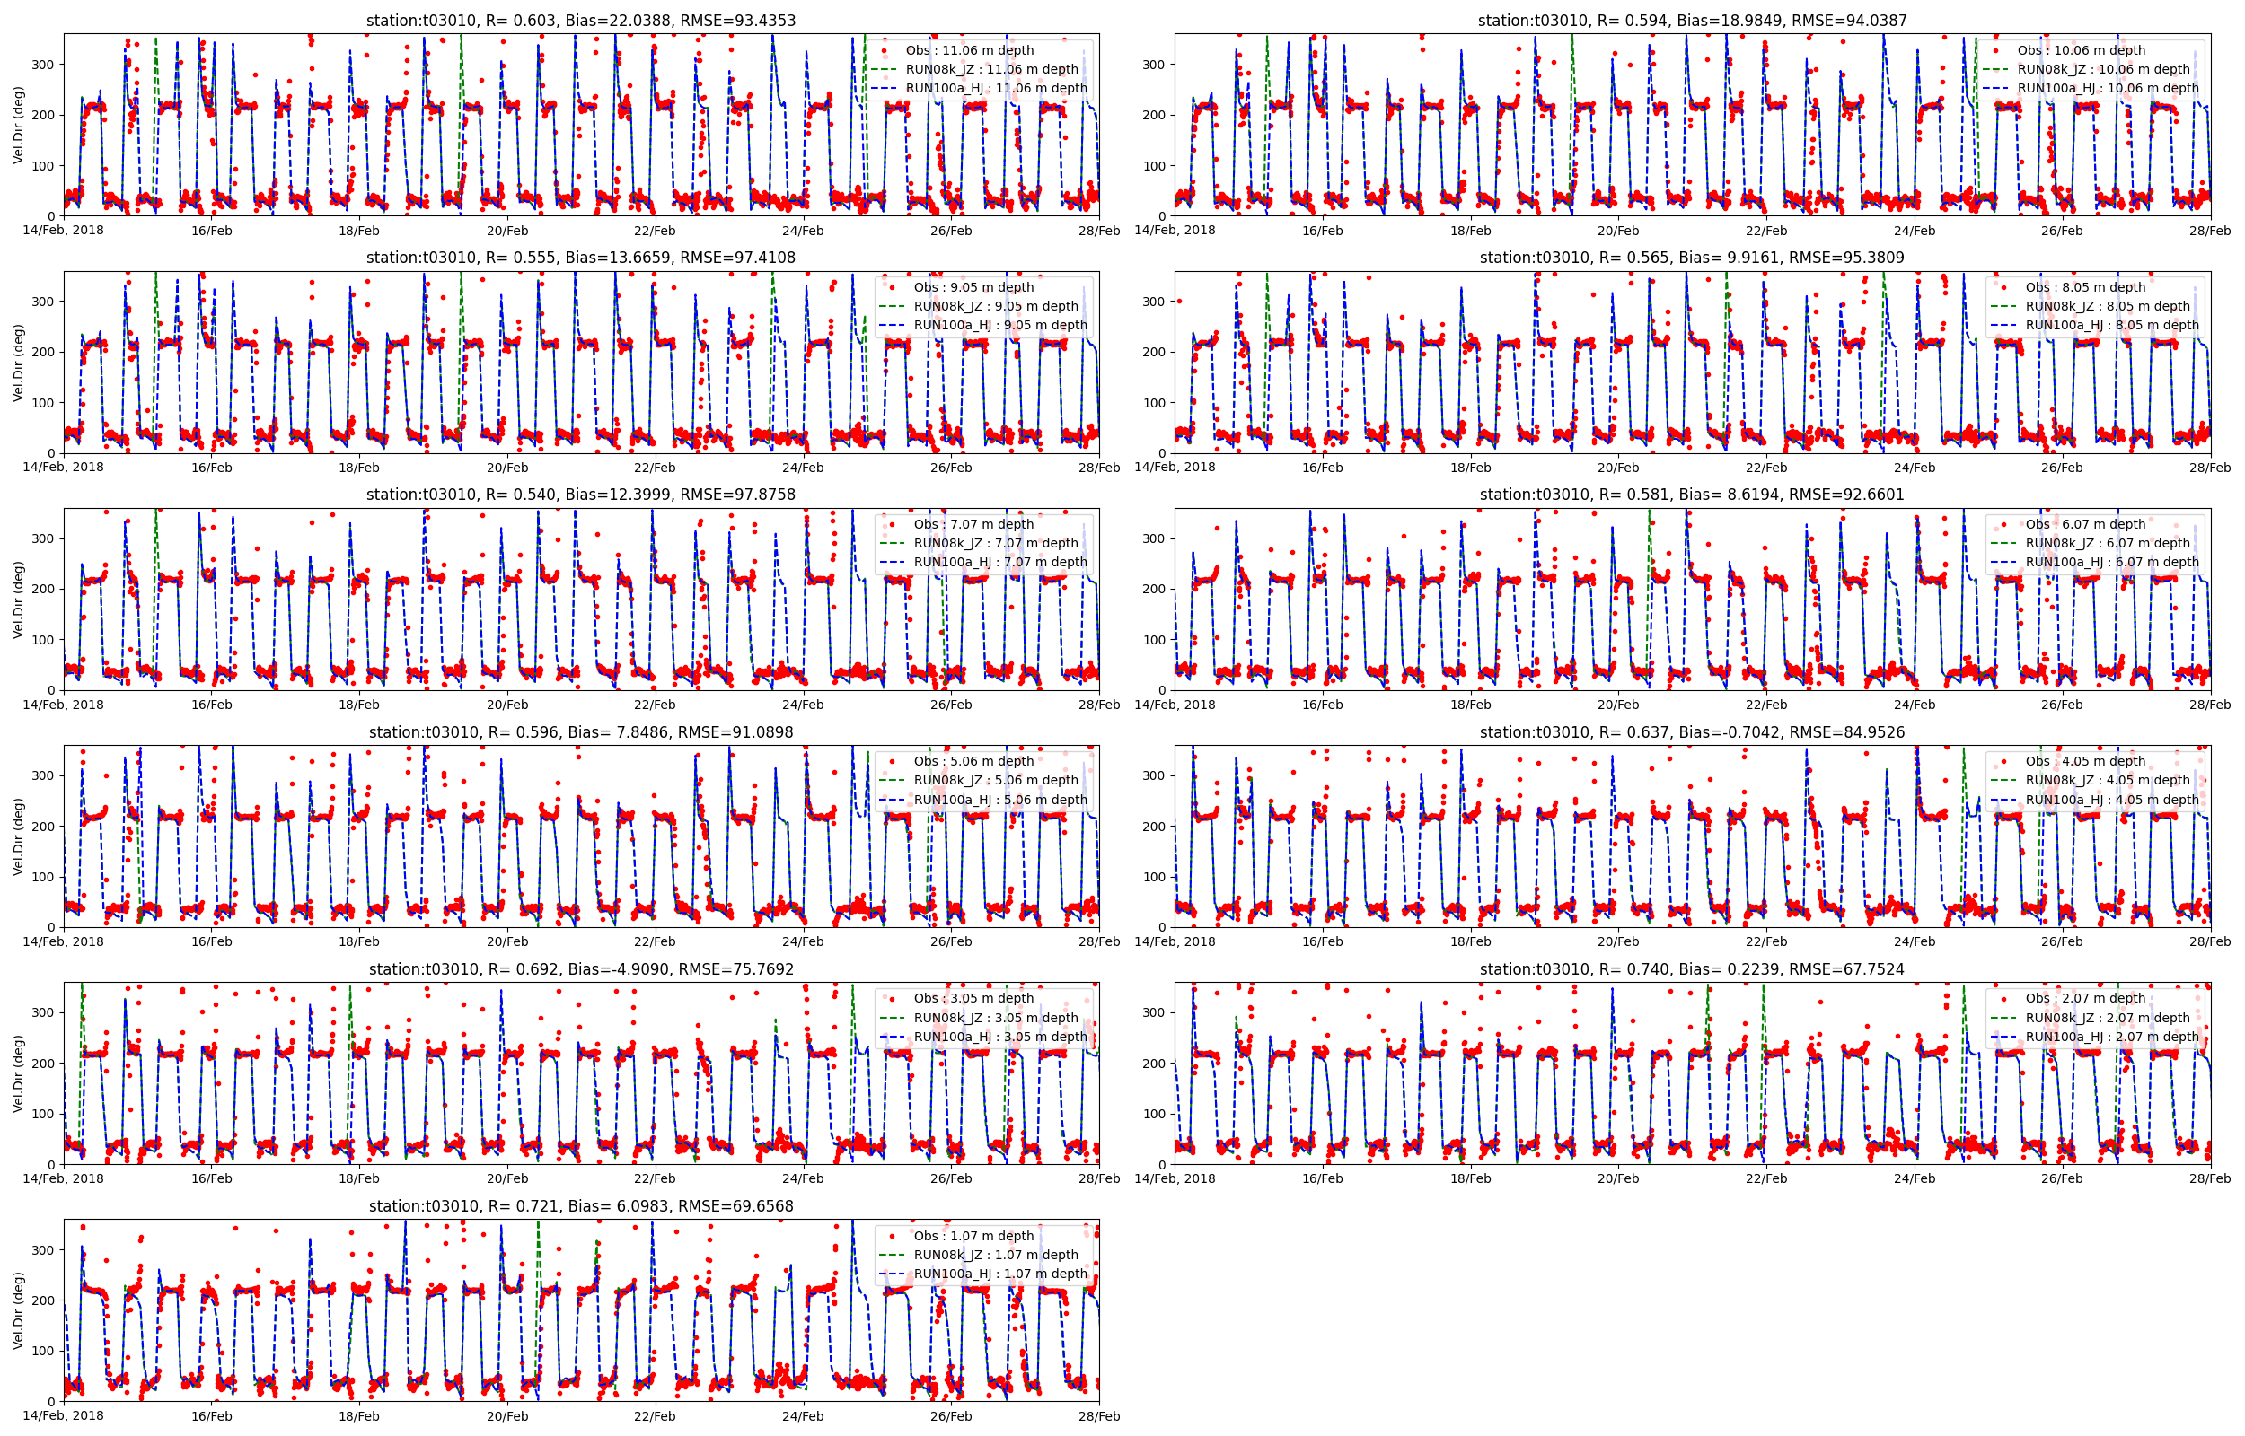Click green RUN08k_JZ line sample, 10.06 m legend

1995,69
